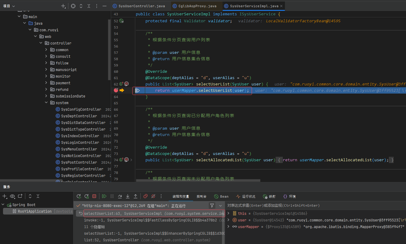The height and width of the screenshot is (244, 406).
Task: Expand the folded method on line 74
Action: coord(131,160)
